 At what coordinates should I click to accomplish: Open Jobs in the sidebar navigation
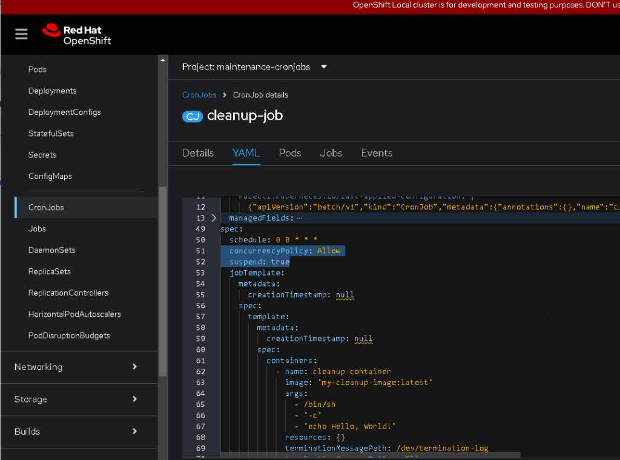pyautogui.click(x=37, y=228)
